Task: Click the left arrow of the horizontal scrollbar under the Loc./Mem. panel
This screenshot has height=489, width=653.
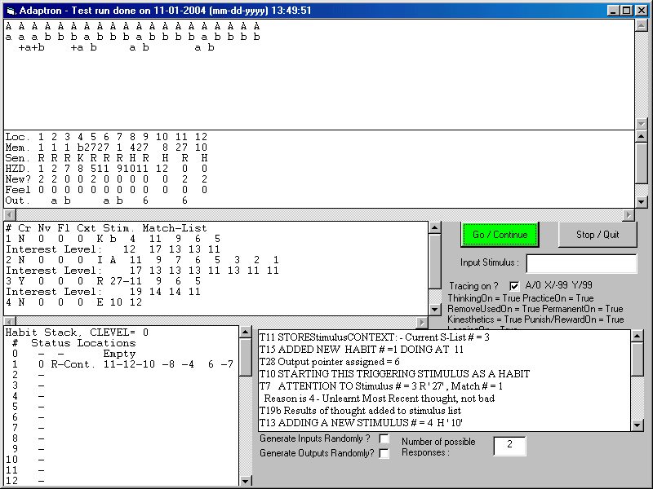Action: 10,214
